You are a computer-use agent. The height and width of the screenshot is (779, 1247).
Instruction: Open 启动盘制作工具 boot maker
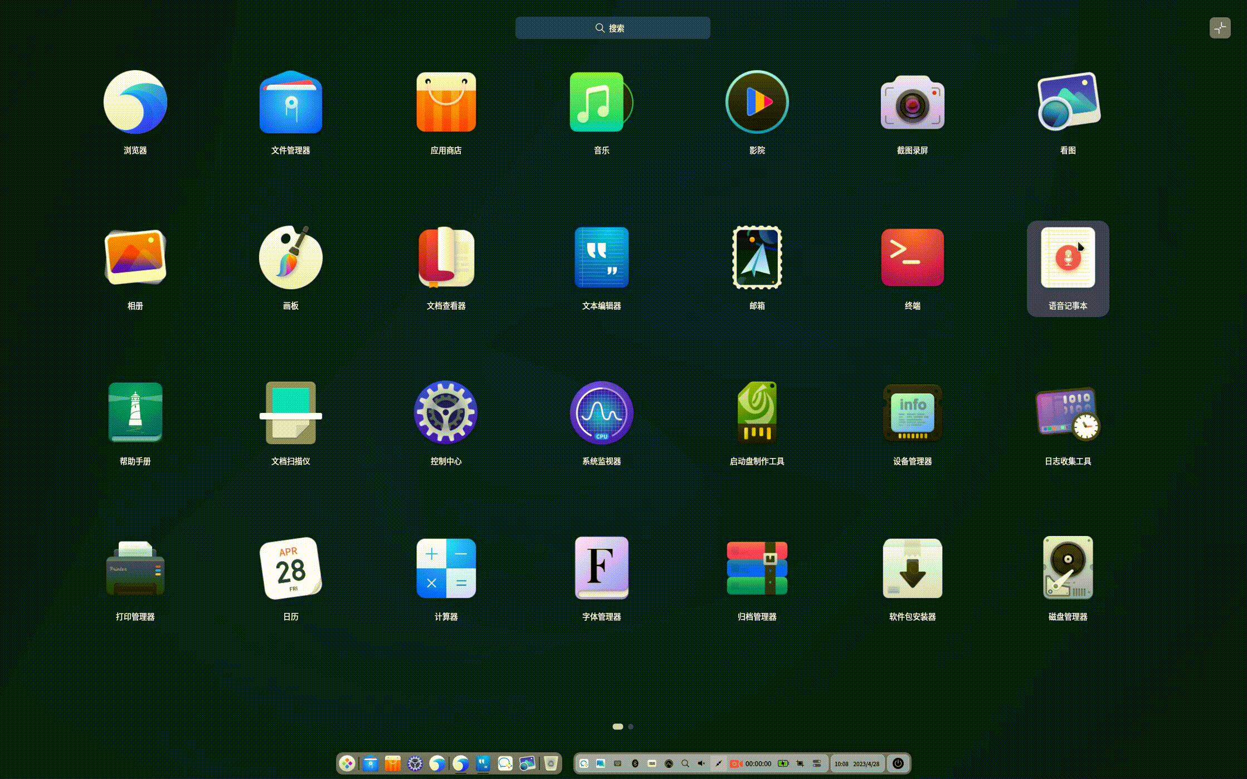(x=757, y=413)
